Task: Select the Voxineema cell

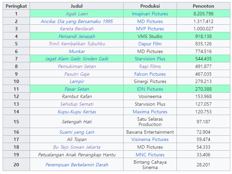Action: click(x=150, y=96)
